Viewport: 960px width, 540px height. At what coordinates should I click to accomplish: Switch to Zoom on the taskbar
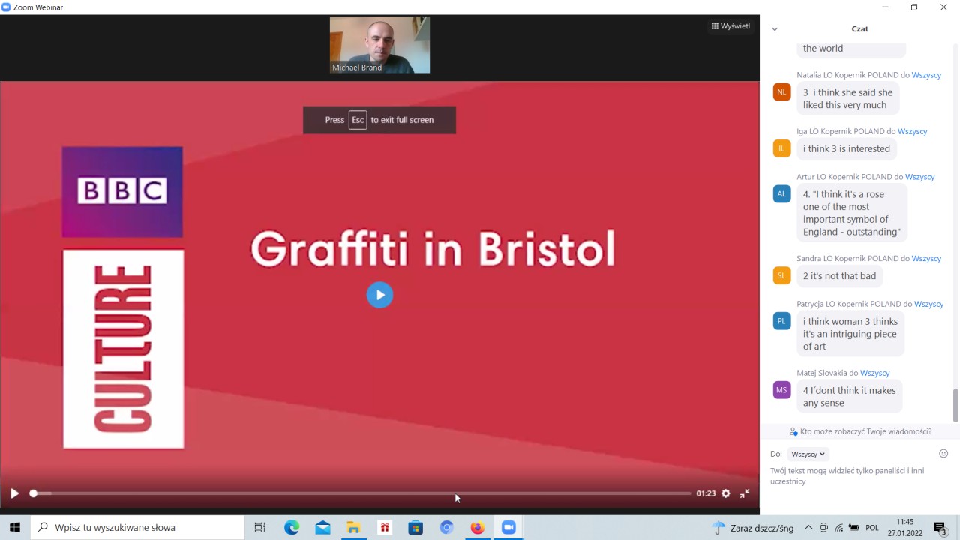508,527
